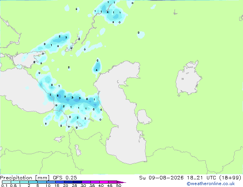243x187 pixels.
Task: Click the 5–10 mm legend color swatch
Action: [42, 182]
